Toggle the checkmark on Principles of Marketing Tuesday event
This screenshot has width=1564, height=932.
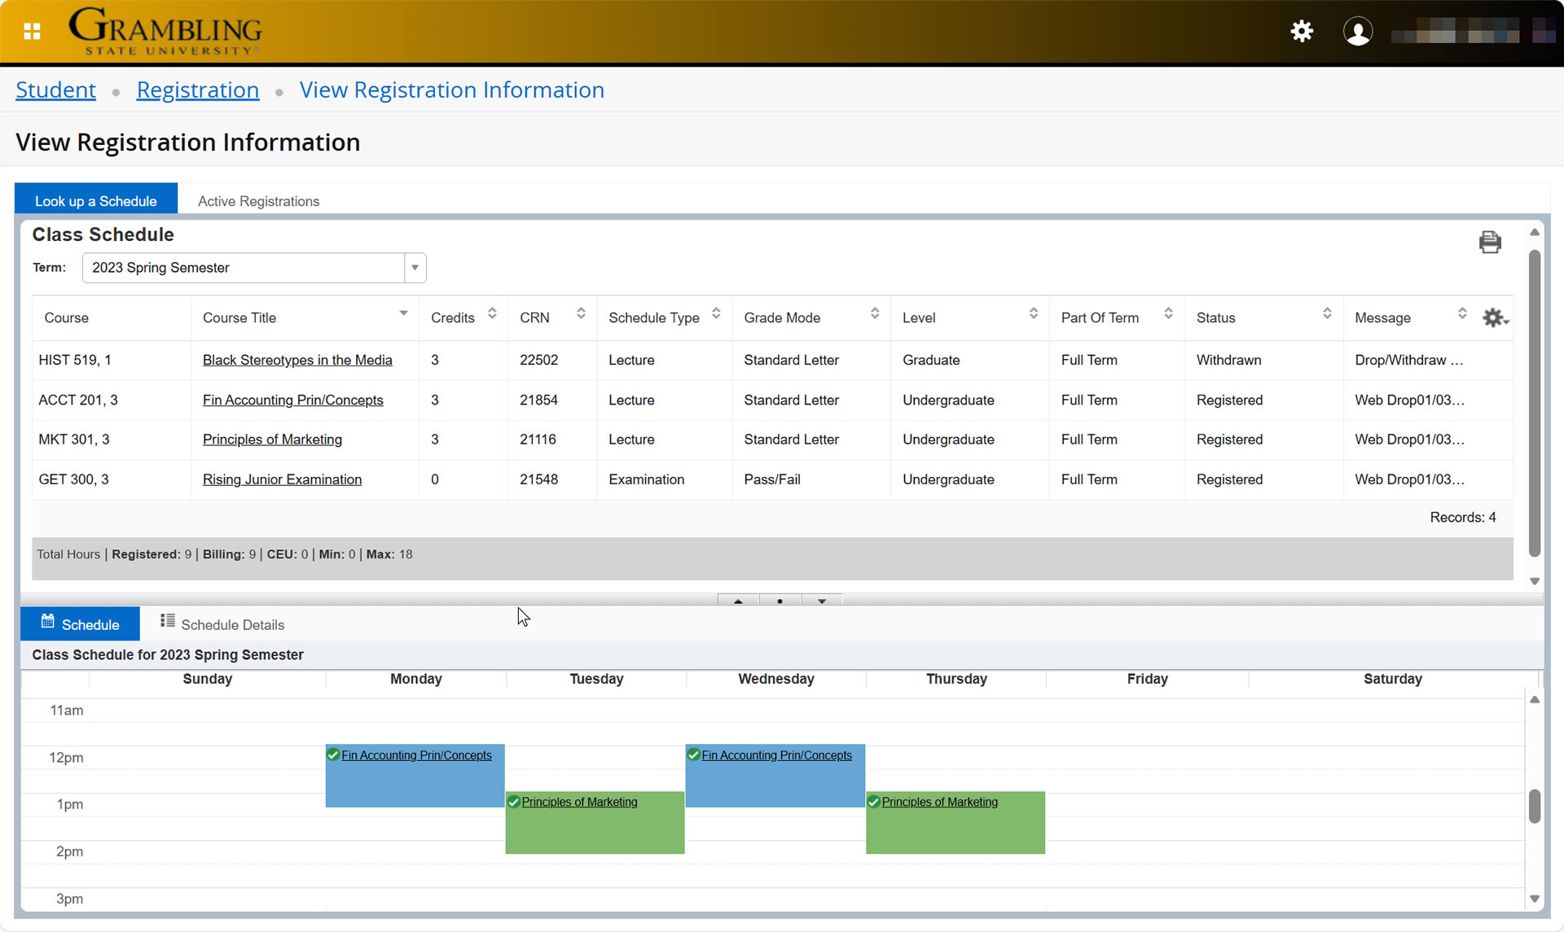point(514,801)
